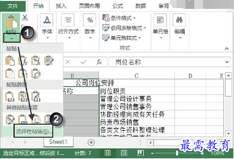This screenshot has width=234, height=159.
Task: Click vertical scrollbar down arrow
Action: click(228, 133)
